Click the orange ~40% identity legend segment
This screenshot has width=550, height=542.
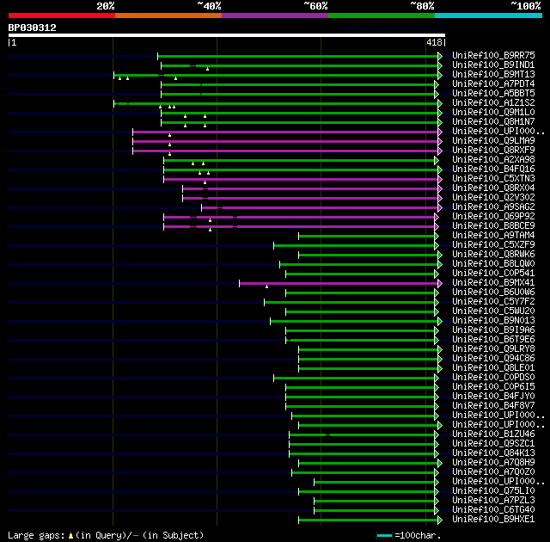click(168, 15)
